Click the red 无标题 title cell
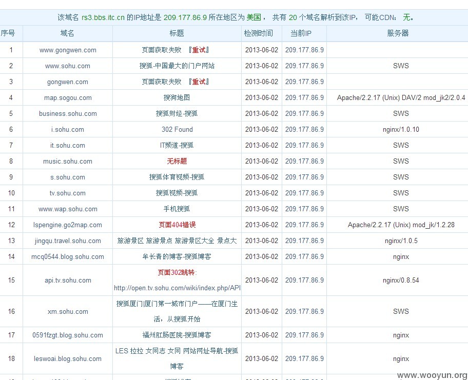This screenshot has width=468, height=380. point(177,161)
